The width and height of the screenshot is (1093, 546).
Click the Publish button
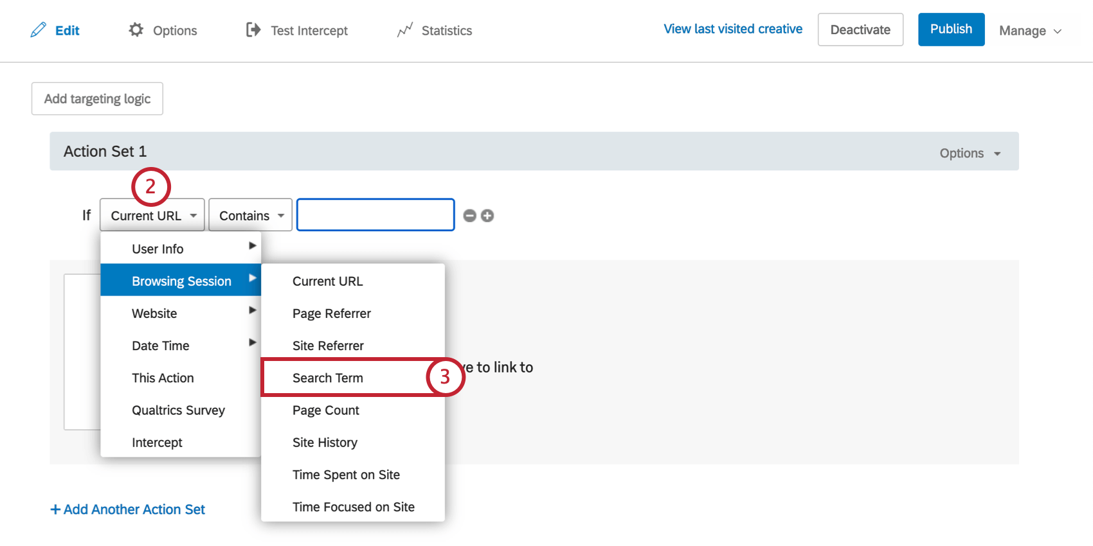click(x=951, y=30)
